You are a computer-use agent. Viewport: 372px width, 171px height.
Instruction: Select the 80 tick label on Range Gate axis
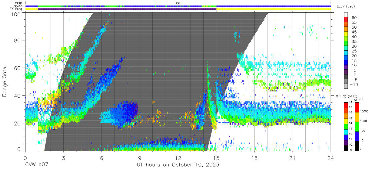[18, 40]
